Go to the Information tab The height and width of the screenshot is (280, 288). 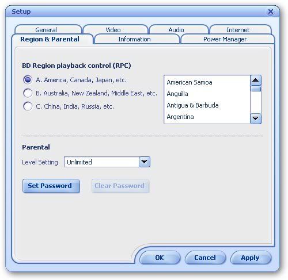click(x=134, y=39)
